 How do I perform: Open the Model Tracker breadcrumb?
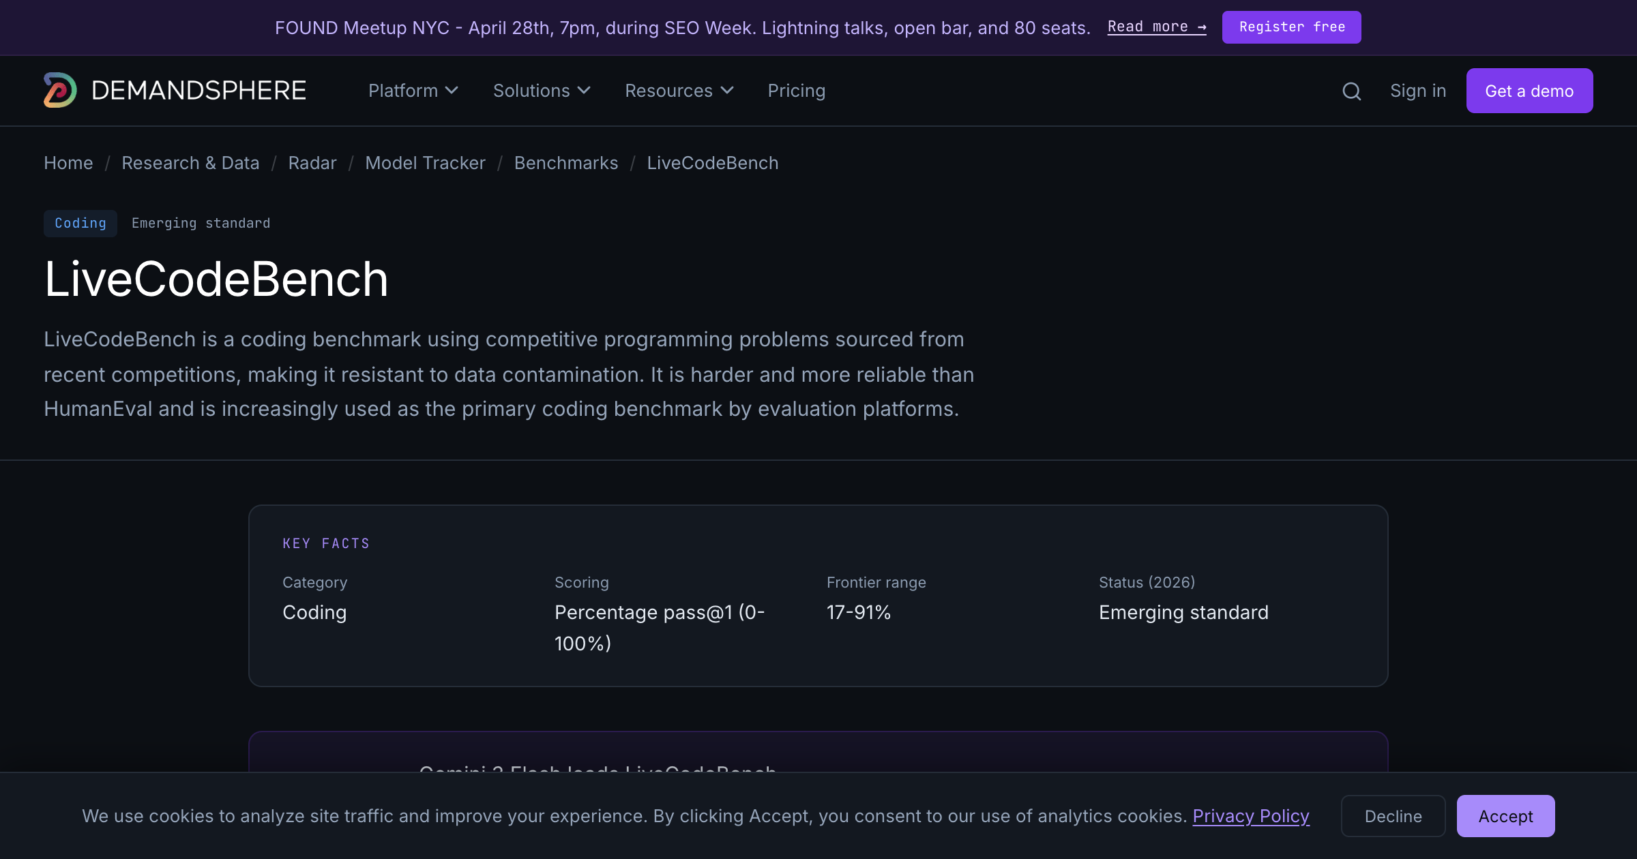425,163
